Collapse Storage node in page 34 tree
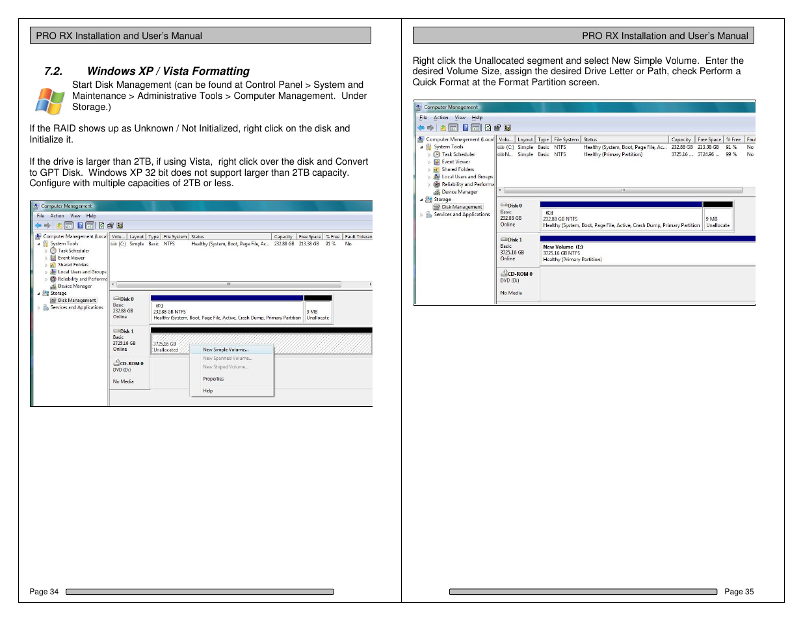The height and width of the screenshot is (621, 803). (38, 293)
